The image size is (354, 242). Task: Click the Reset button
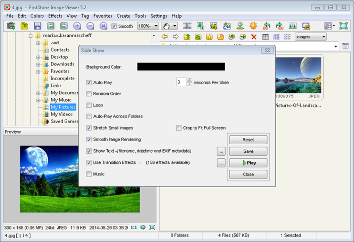coord(248,140)
